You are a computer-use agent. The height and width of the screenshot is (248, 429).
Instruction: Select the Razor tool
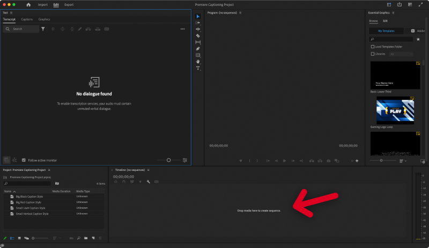tap(198, 36)
